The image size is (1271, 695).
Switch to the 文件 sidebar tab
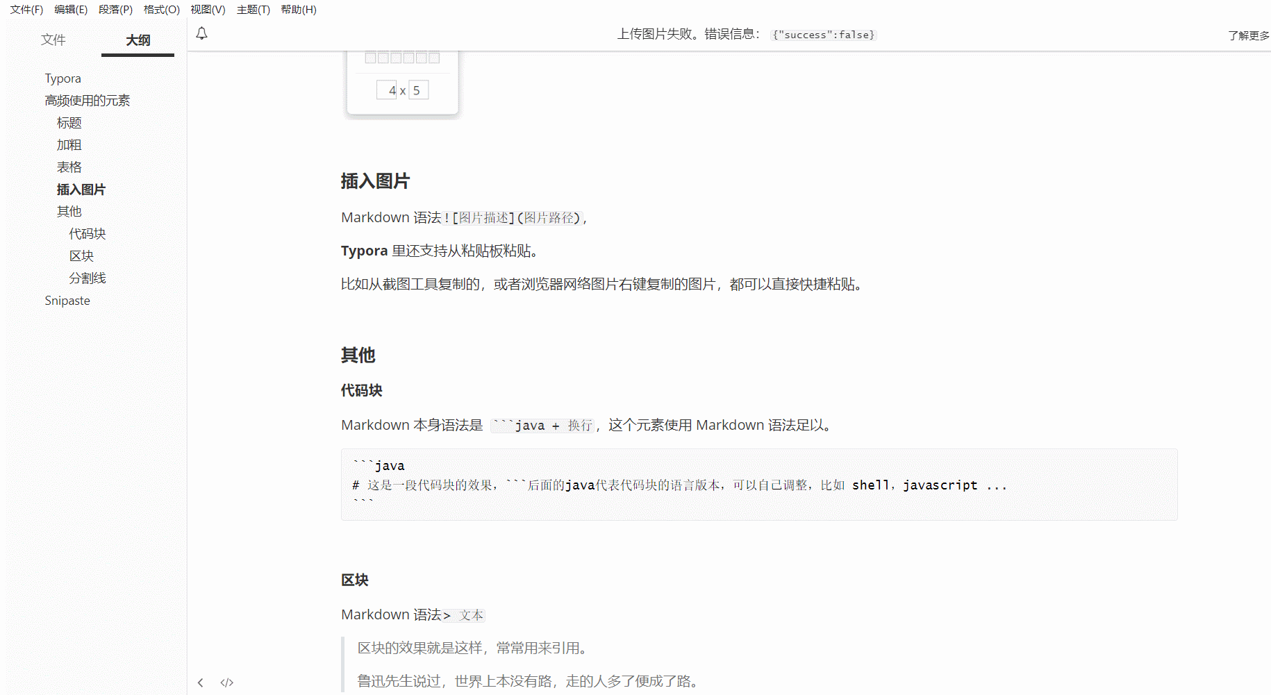coord(53,40)
